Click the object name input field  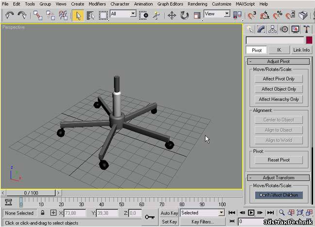(x=275, y=40)
